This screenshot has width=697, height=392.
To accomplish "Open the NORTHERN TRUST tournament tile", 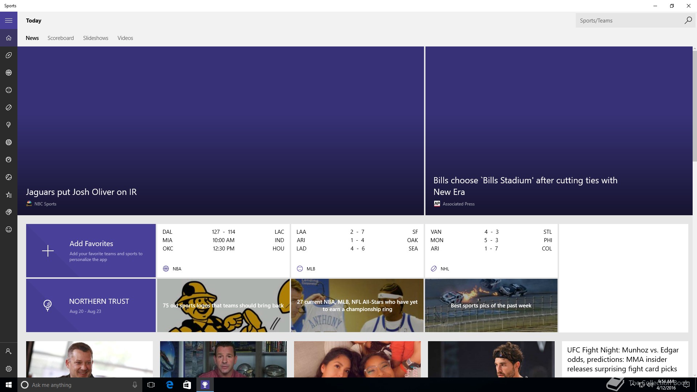I will 91,305.
